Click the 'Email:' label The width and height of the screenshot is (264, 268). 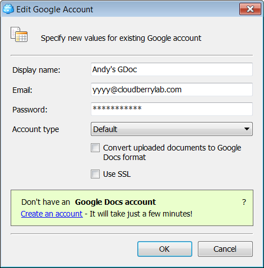[22, 90]
